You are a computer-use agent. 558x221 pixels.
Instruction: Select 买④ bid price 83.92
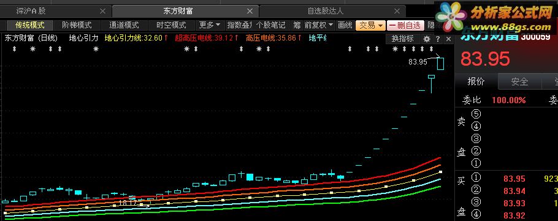514,215
